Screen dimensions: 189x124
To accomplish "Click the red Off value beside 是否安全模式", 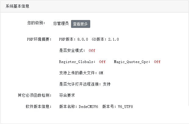I will (x=92, y=51).
